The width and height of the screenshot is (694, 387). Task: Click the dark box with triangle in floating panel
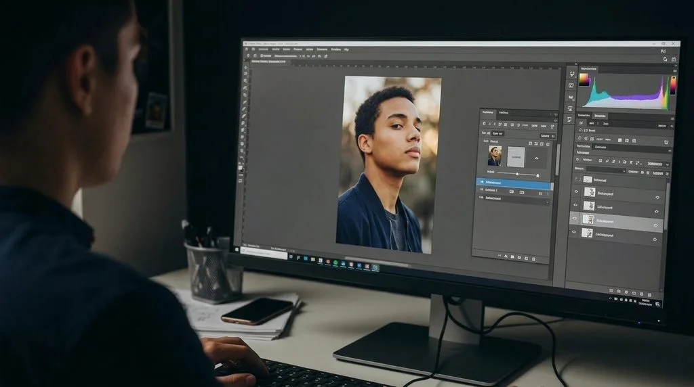537,158
